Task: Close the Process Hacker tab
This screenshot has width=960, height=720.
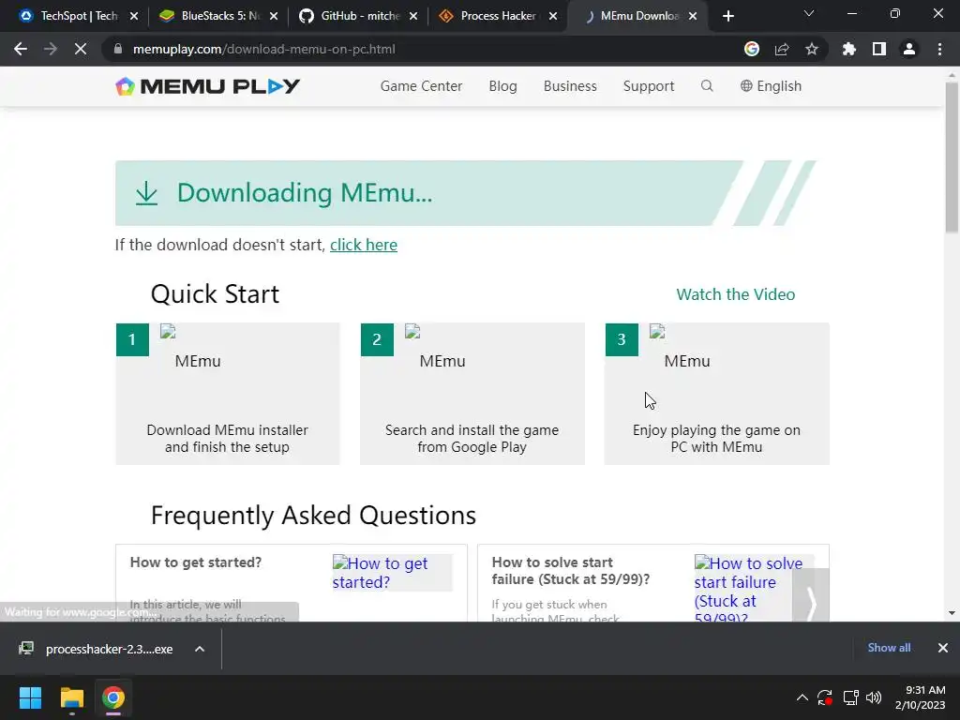Action: (553, 16)
